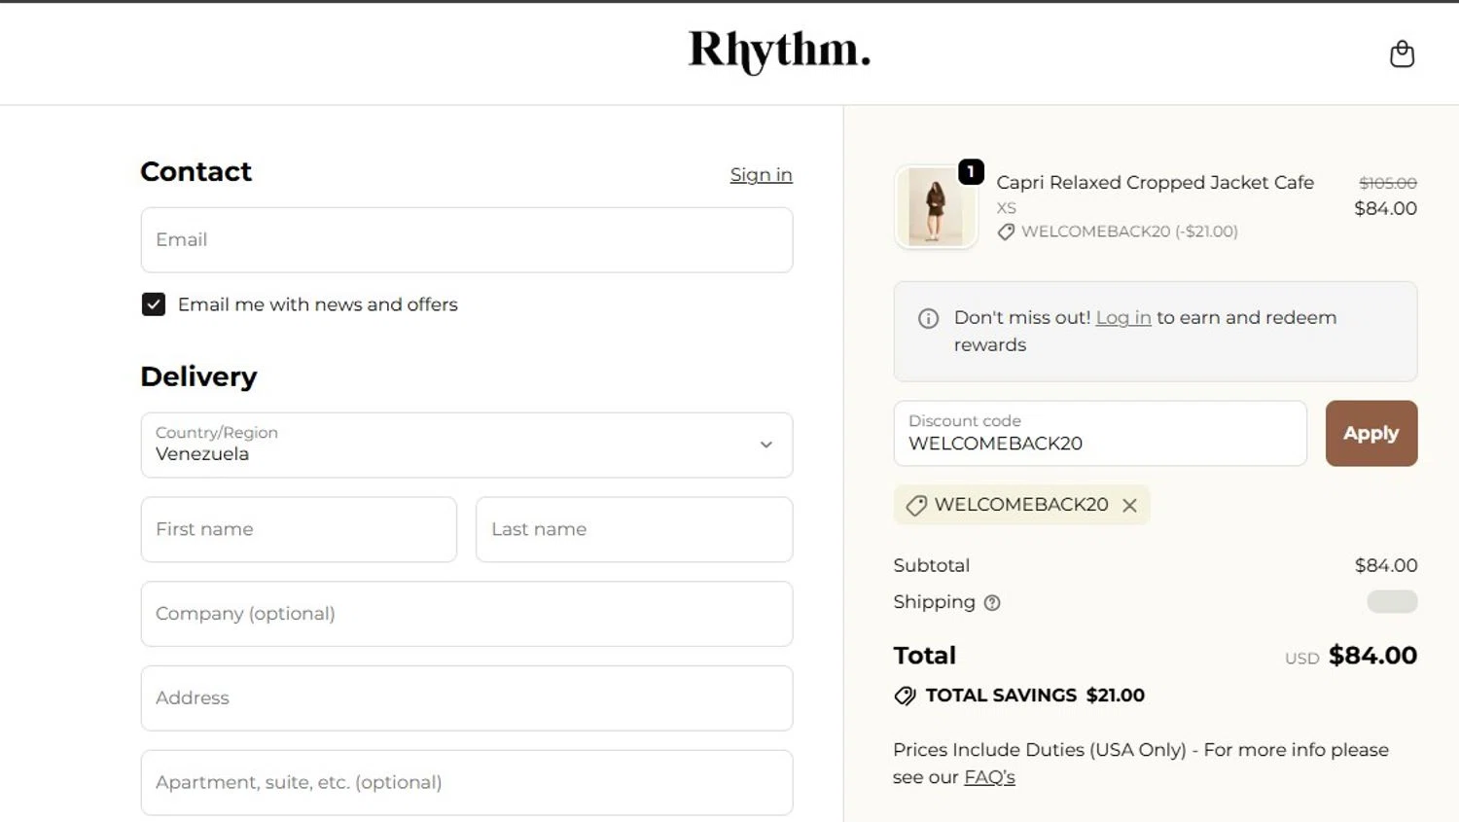This screenshot has width=1459, height=822.
Task: Click the XS size label
Action: [1007, 208]
